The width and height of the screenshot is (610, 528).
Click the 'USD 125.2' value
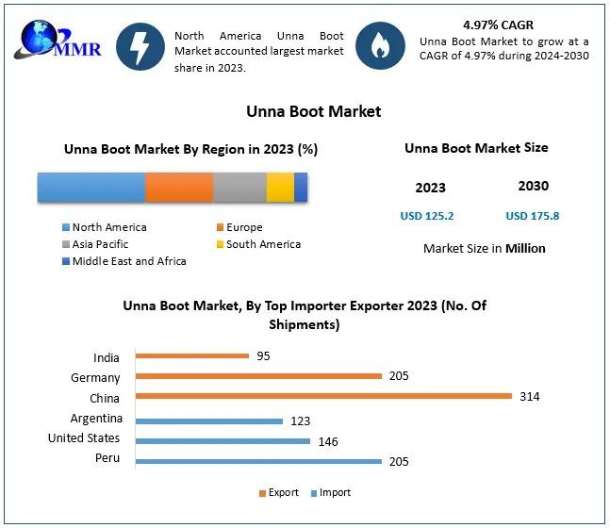(427, 216)
